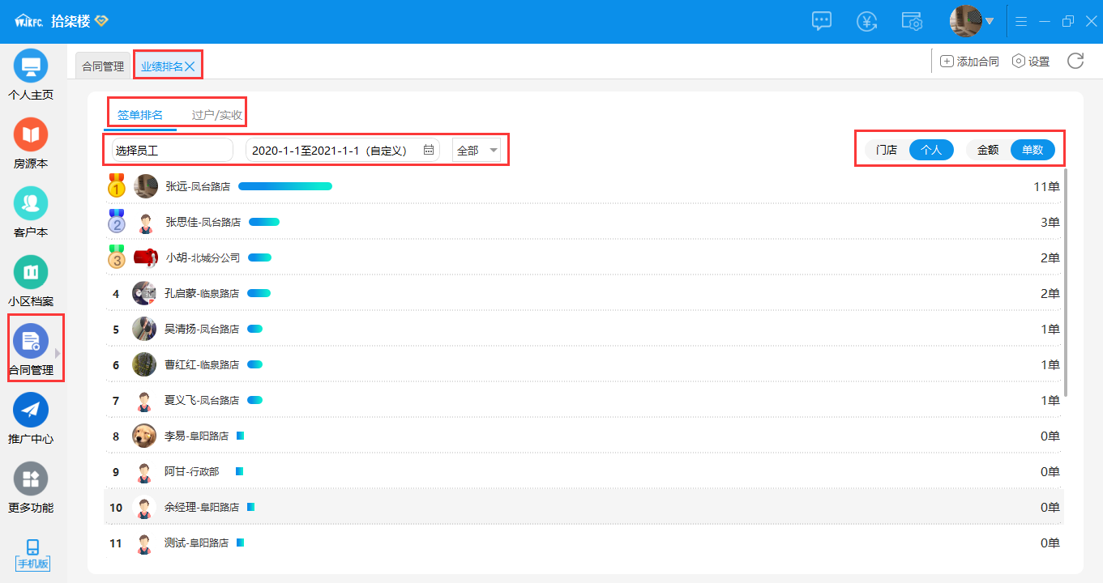Open the hamburger menu icon in title bar
Viewport: 1103px width, 583px height.
click(x=1021, y=21)
